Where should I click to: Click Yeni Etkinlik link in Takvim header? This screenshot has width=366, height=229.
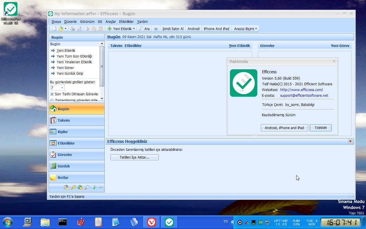(x=239, y=46)
